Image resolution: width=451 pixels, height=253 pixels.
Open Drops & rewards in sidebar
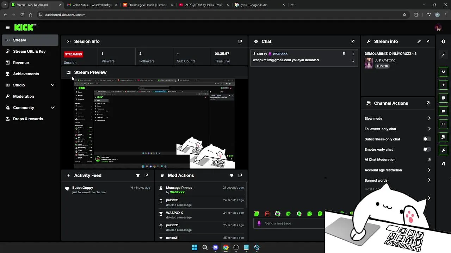[30, 119]
